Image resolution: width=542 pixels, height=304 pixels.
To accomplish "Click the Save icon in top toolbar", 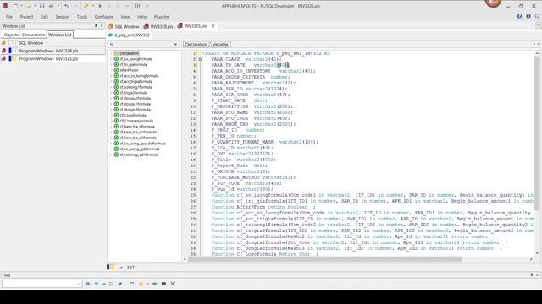I will pos(41,6).
